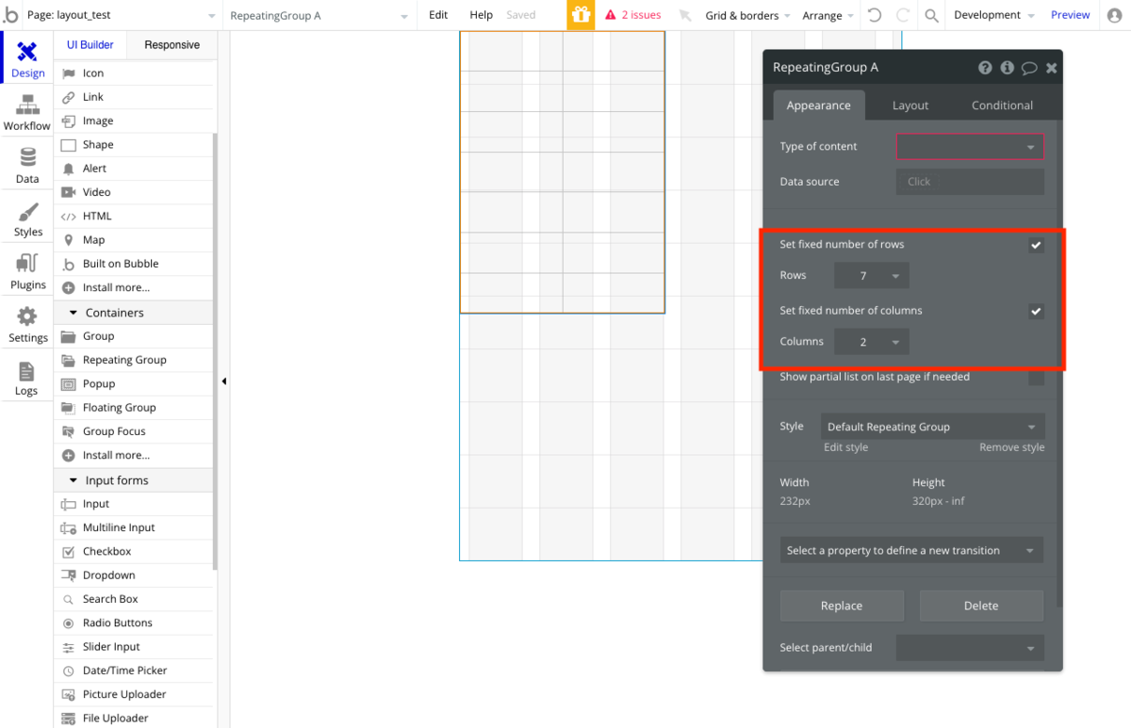This screenshot has width=1131, height=728.
Task: Select the Shape element
Action: click(x=135, y=144)
